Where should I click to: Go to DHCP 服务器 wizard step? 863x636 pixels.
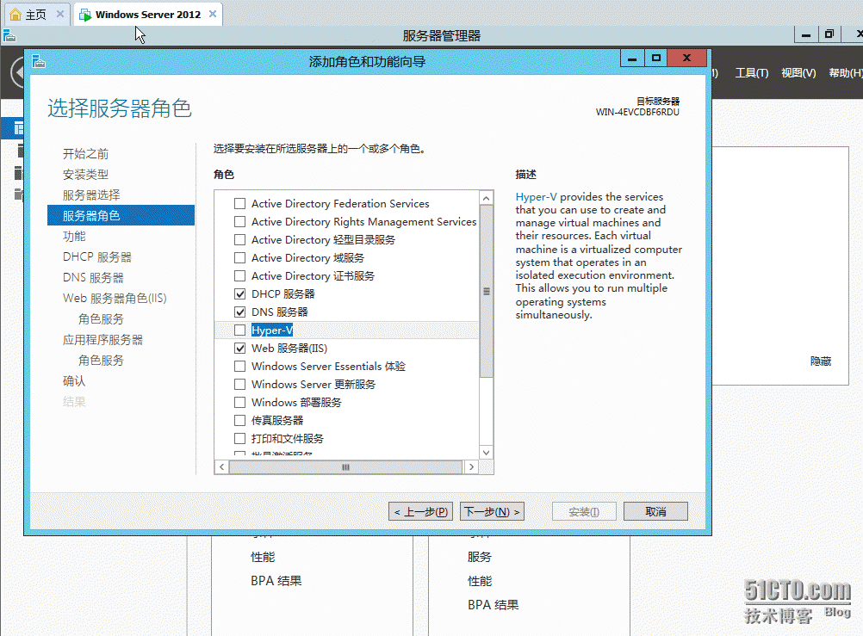[96, 257]
